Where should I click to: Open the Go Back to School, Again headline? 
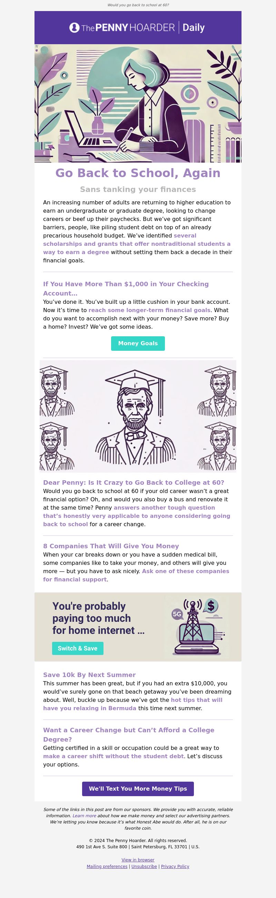[138, 173]
